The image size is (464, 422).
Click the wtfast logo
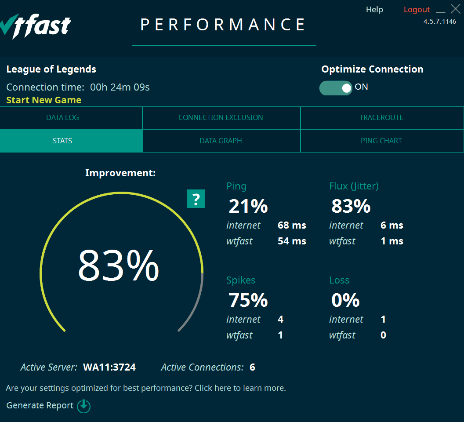pos(35,25)
